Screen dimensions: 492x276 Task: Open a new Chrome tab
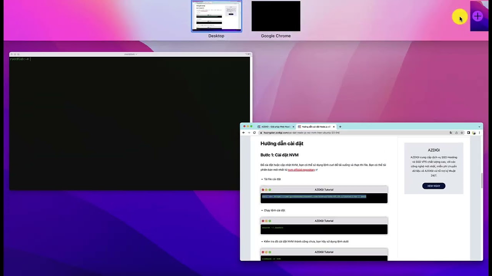pyautogui.click(x=340, y=127)
